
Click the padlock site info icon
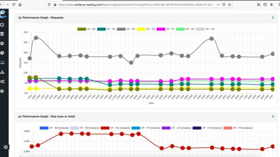55,5
